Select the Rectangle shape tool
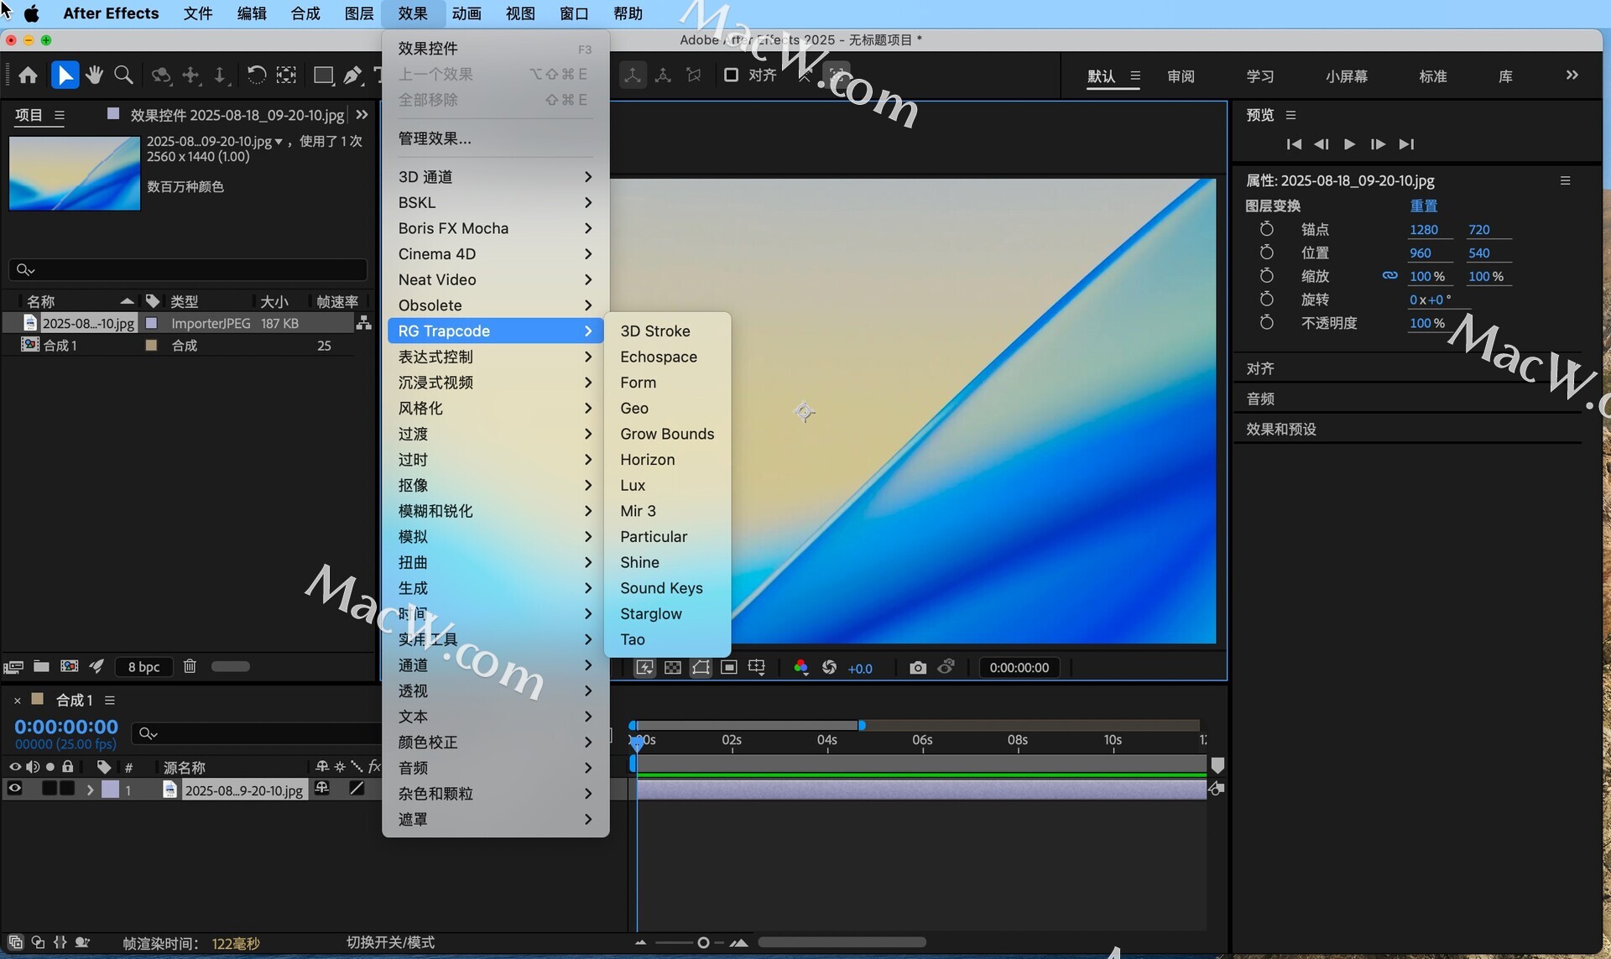 click(x=323, y=76)
